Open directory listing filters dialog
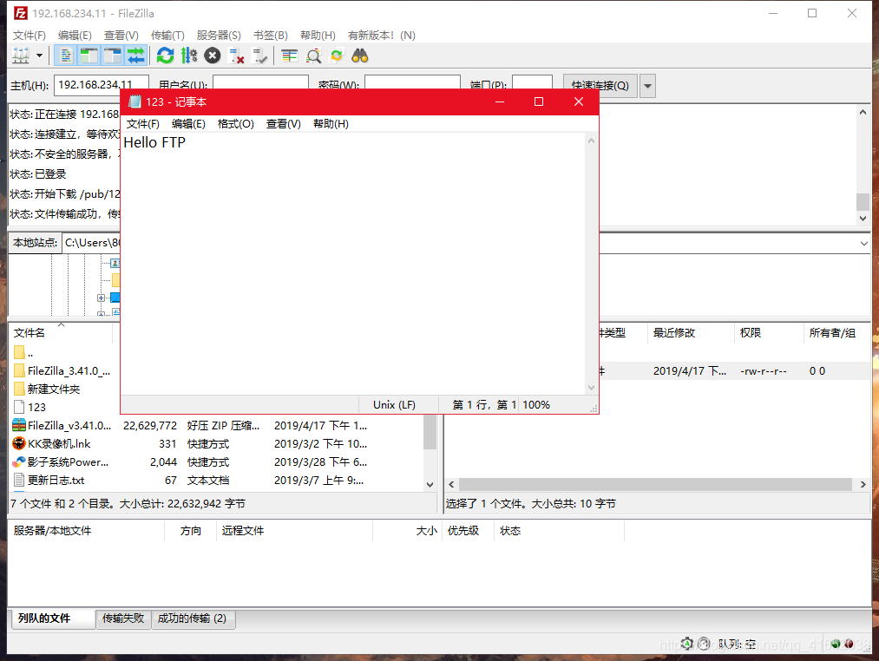This screenshot has width=879, height=661. point(289,56)
